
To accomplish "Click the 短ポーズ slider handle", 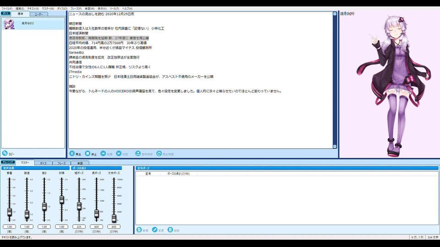I will coord(79,206).
